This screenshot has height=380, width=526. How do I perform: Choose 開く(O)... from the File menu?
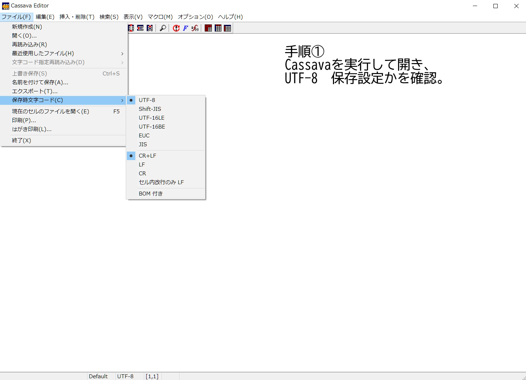(63, 36)
